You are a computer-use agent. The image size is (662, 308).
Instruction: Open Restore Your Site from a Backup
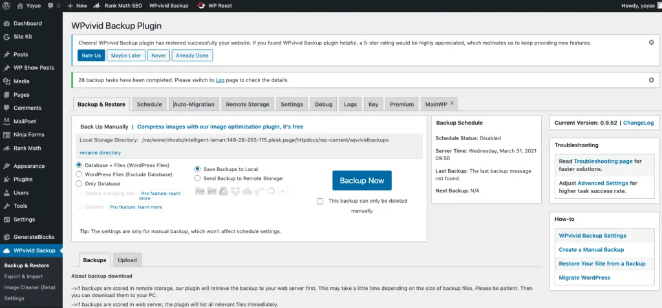(x=602, y=263)
